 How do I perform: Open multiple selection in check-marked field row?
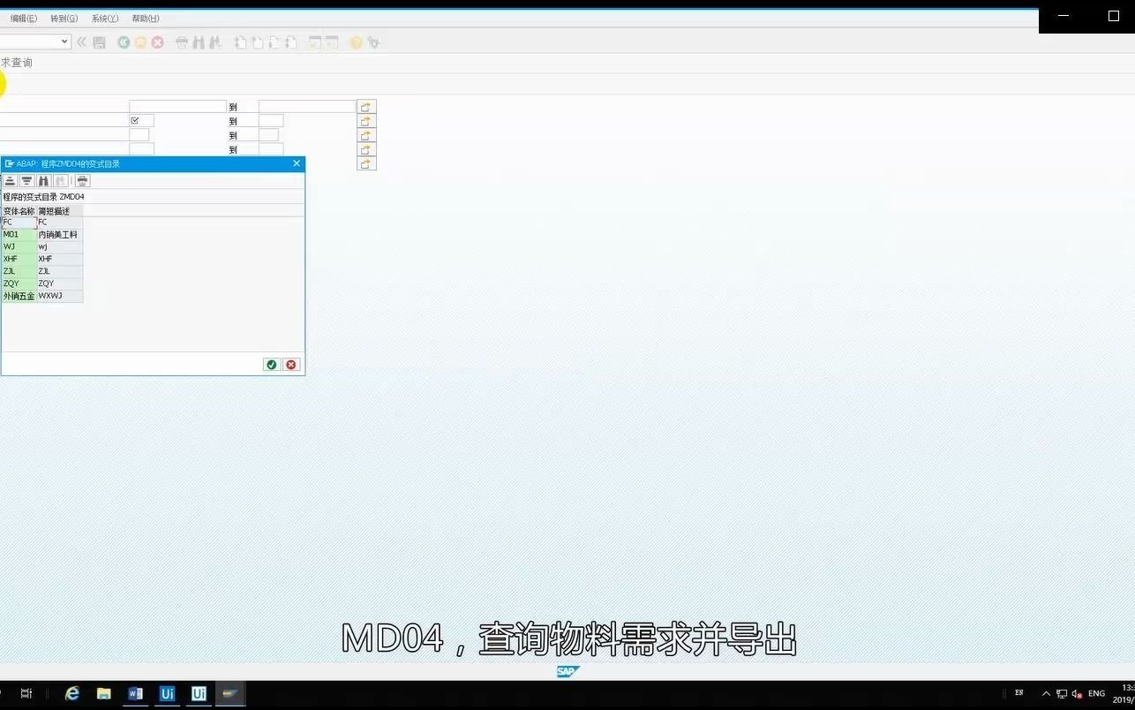click(x=366, y=121)
